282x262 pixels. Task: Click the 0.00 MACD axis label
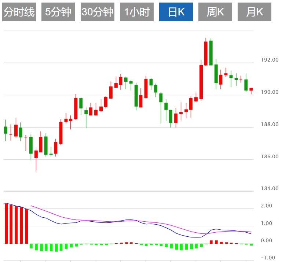(266, 240)
